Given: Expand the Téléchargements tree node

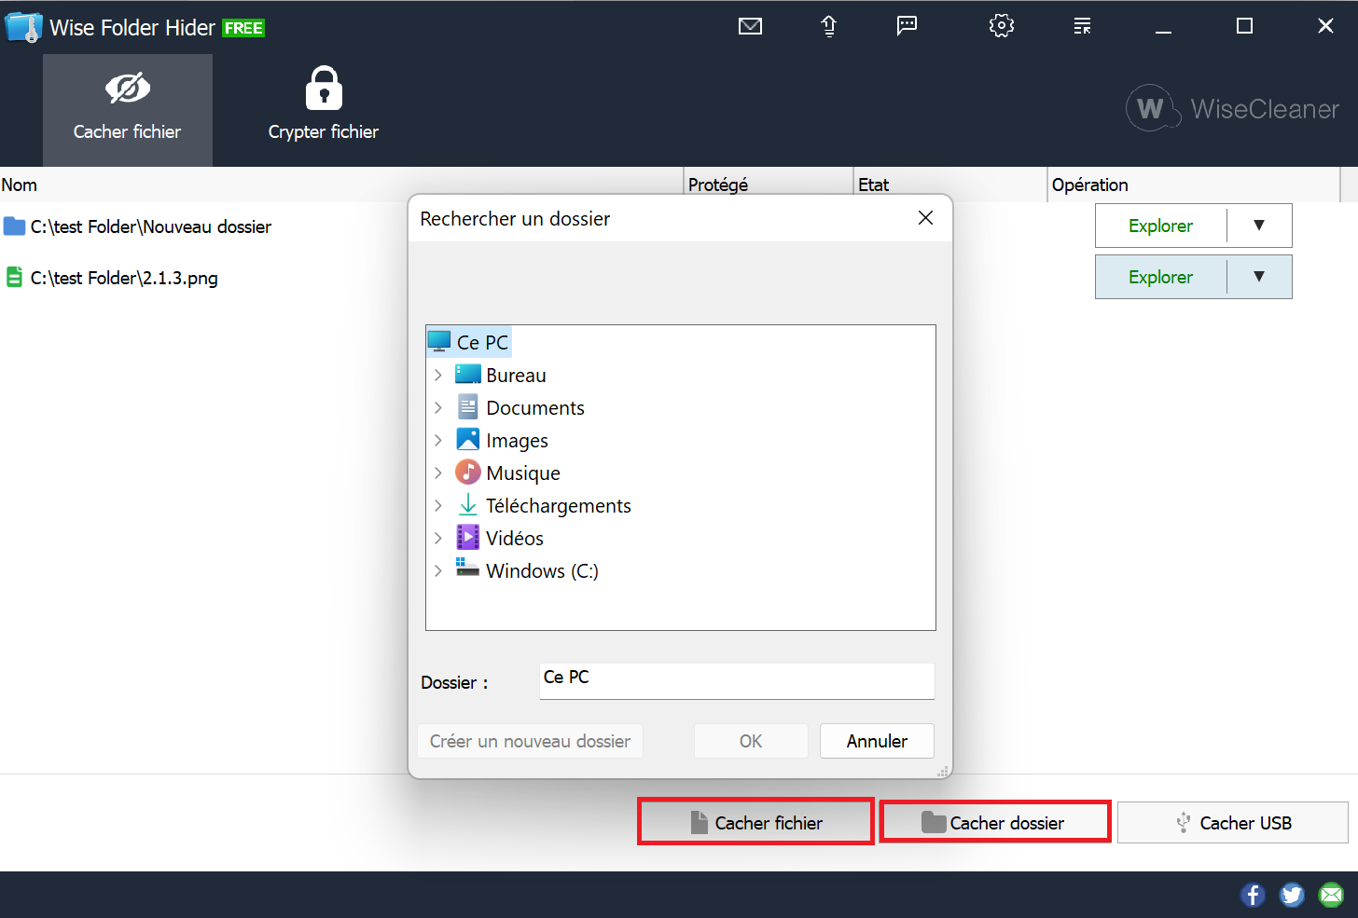Looking at the screenshot, I should coord(437,505).
